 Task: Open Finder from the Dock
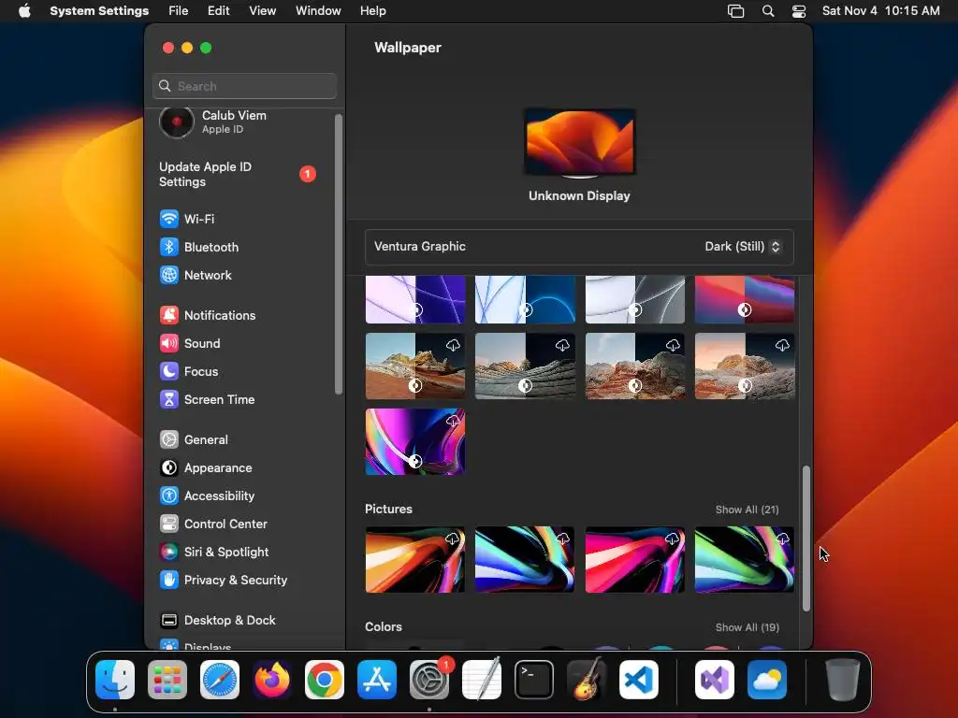tap(115, 680)
